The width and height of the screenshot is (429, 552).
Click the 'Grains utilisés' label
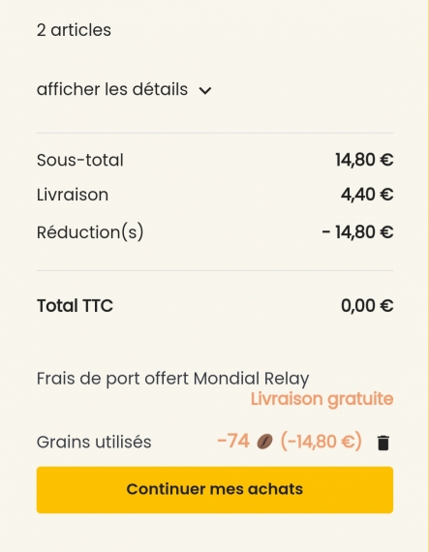94,443
